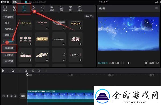Select 默认 in the text sidebar
This screenshot has height=105, width=161.
click(x=7, y=23)
